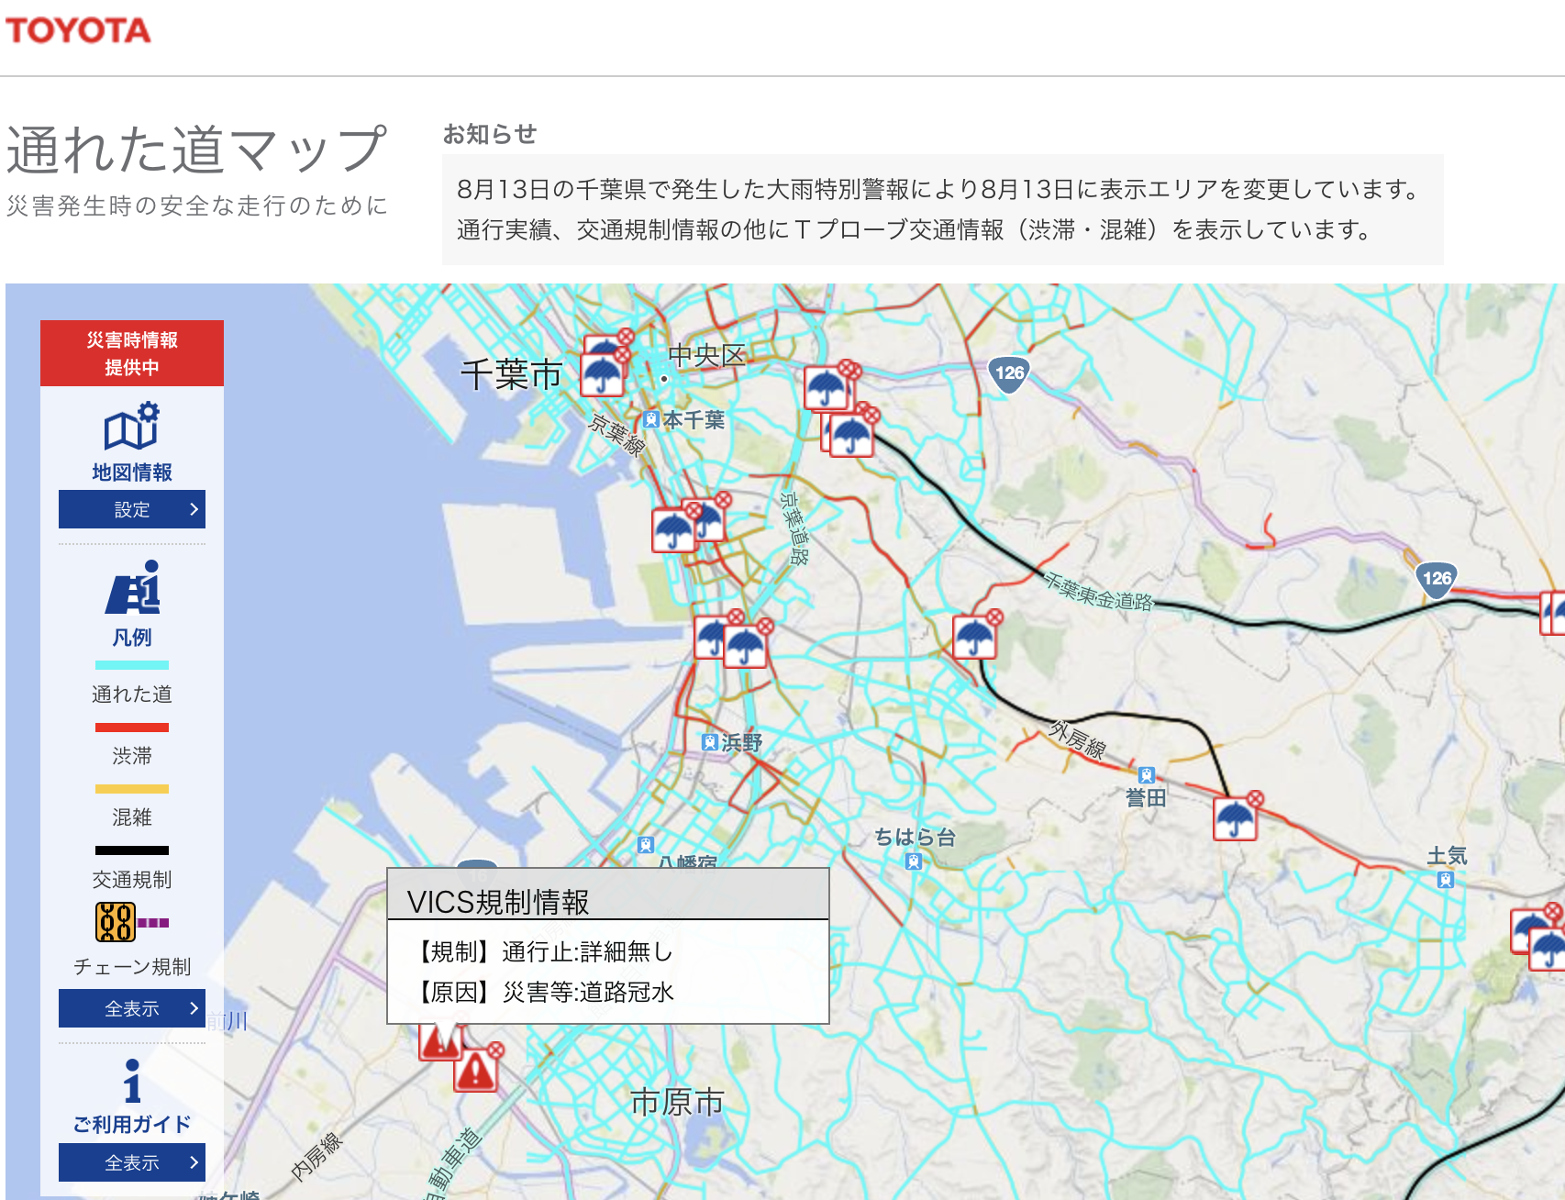The height and width of the screenshot is (1200, 1565).
Task: Click the チェーン規制 chain icon
Action: pos(116,922)
